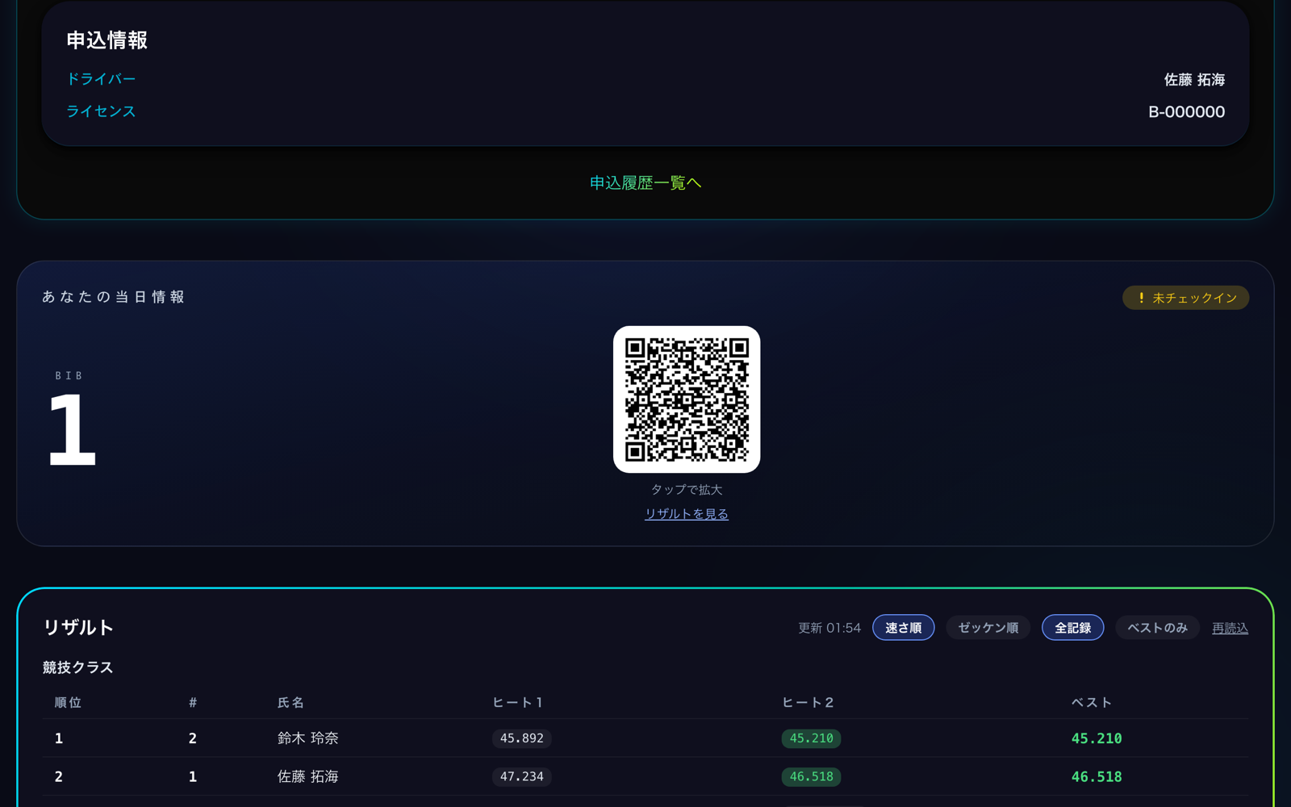This screenshot has height=807, width=1291.
Task: Switch sorting to ゼッケン順
Action: [x=988, y=628]
